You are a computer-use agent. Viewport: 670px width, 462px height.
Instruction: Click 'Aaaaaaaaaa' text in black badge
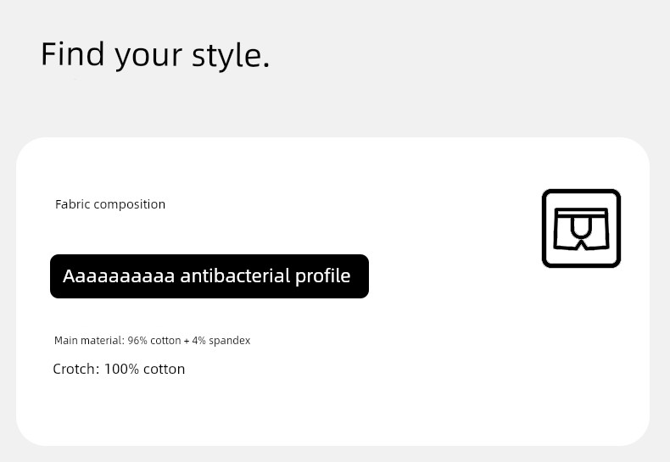coord(119,276)
